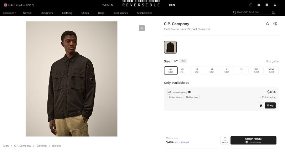Image resolution: width=285 pixels, height=157 pixels.
Task: Click the dollar price alert icon
Action: [x=275, y=24]
